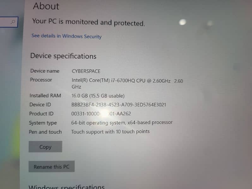The height and width of the screenshot is (189, 252).
Task: Click the Rename this PC button
Action: (51, 166)
